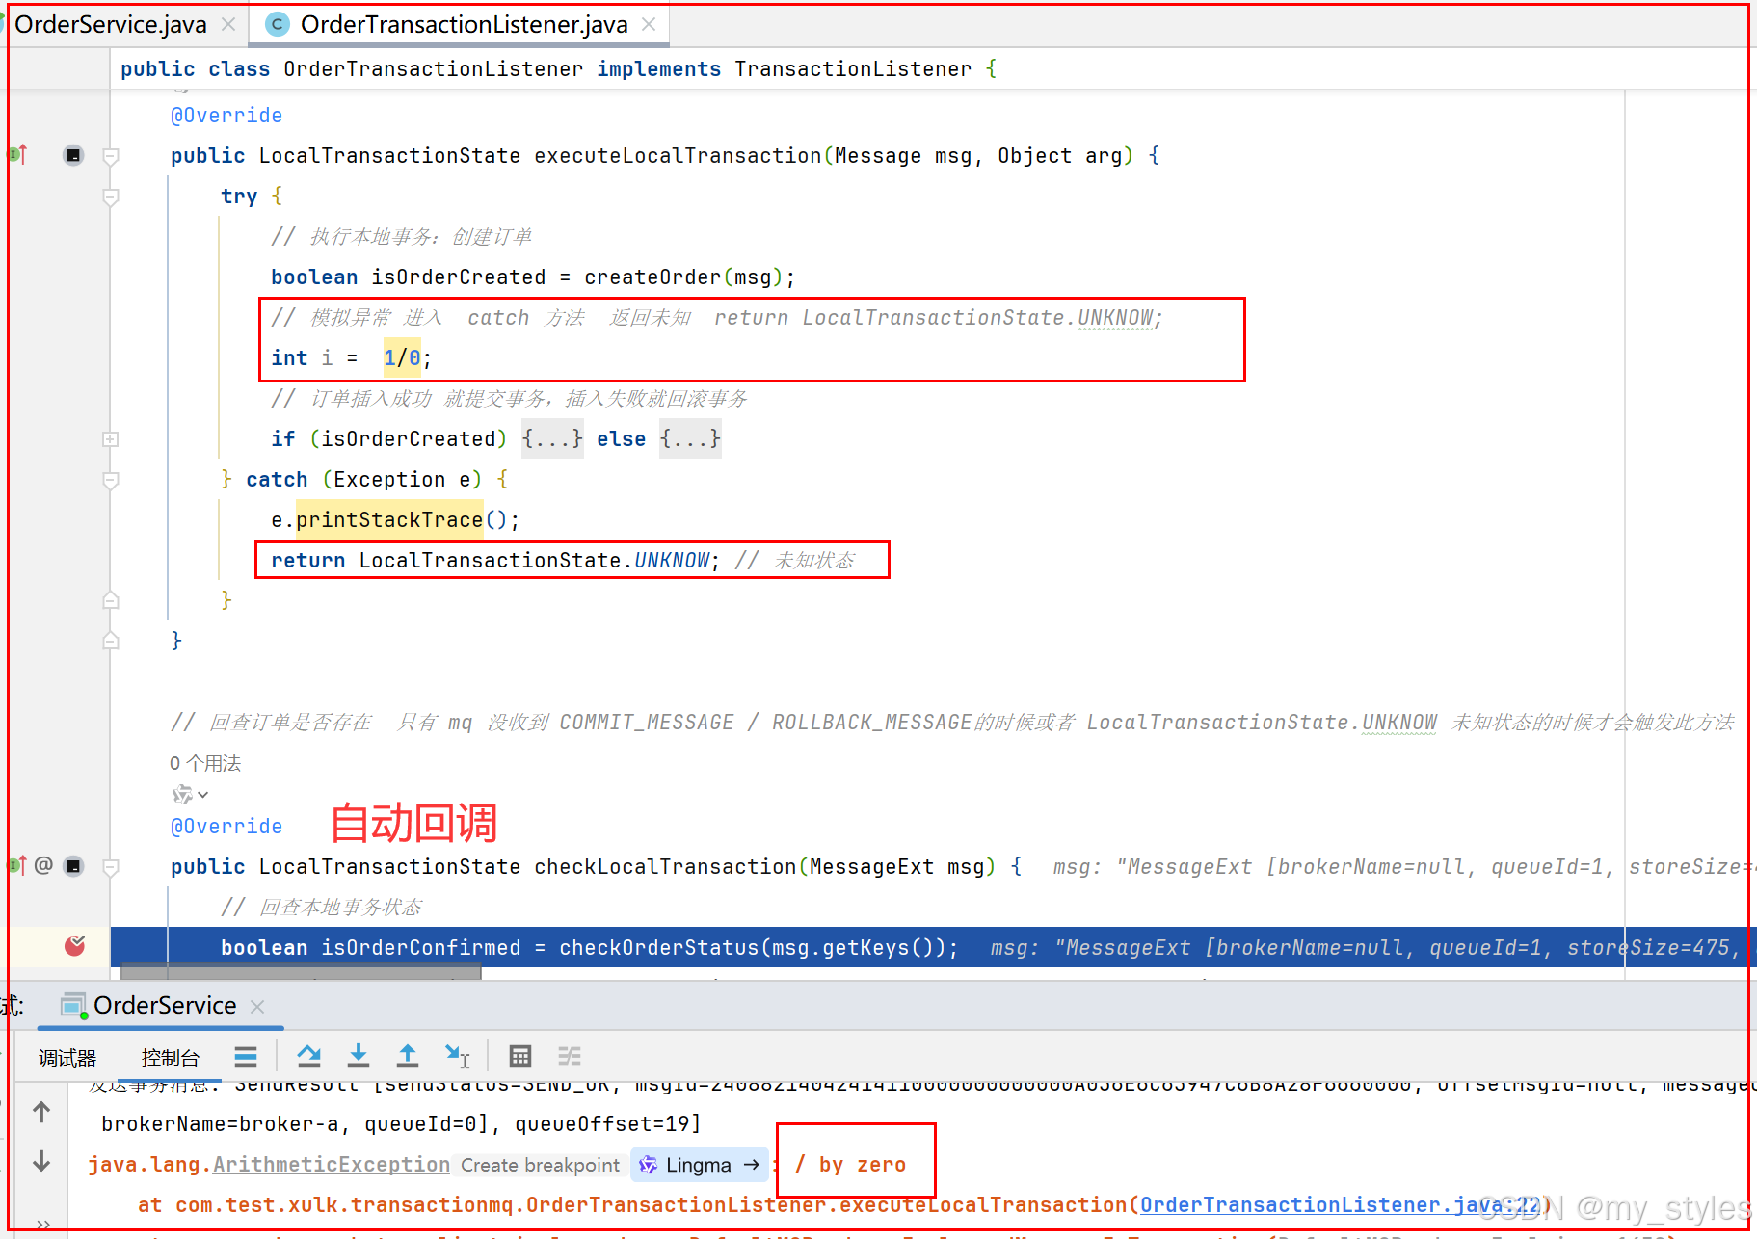The height and width of the screenshot is (1239, 1757).
Task: Collapse the try block fold marker
Action: (111, 197)
